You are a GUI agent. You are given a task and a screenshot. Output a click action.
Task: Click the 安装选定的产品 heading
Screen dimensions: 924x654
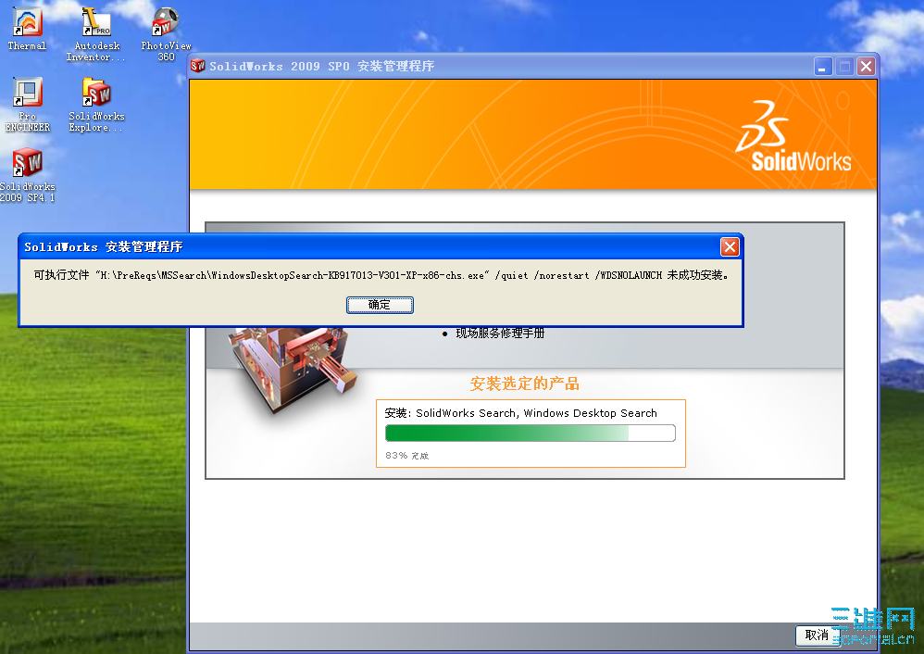[x=524, y=384]
